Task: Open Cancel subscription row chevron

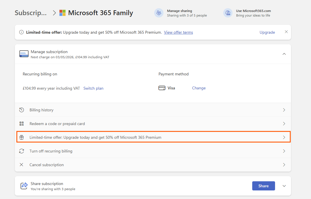Action: 284,165
